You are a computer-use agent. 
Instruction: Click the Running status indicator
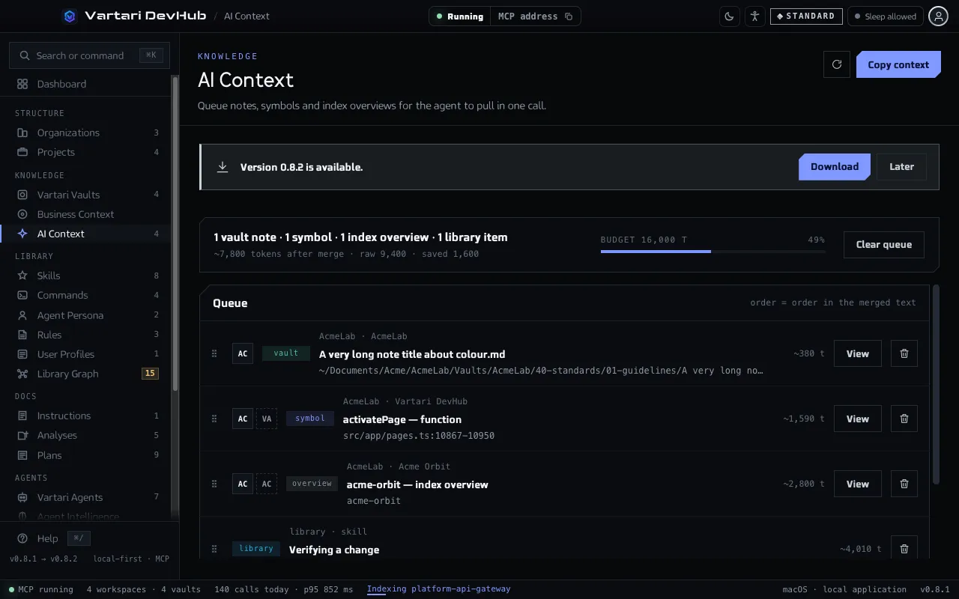(459, 16)
